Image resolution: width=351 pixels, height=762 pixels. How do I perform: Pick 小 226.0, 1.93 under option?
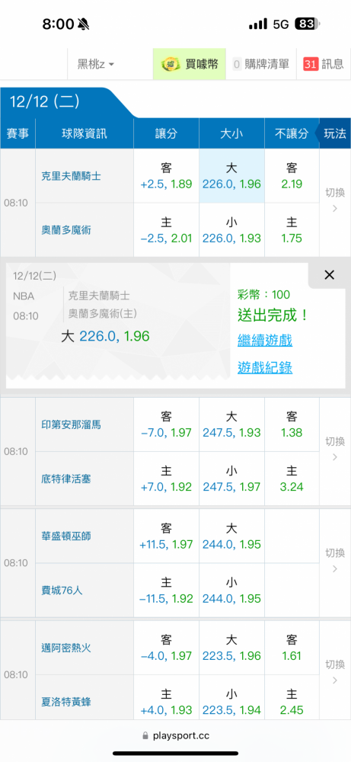tap(231, 230)
